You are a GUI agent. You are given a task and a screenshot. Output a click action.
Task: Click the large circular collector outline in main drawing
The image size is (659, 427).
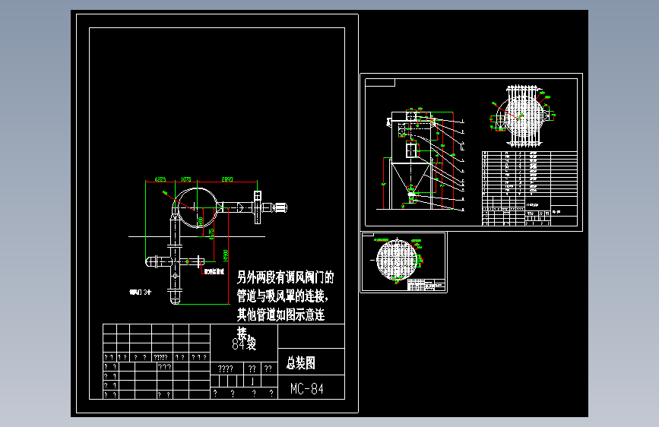pos(196,207)
